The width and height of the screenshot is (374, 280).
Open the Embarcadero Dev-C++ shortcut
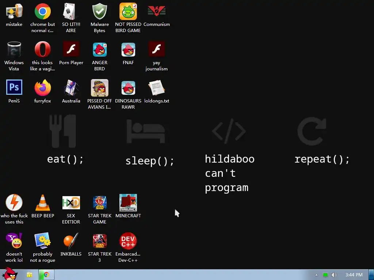pos(128,241)
